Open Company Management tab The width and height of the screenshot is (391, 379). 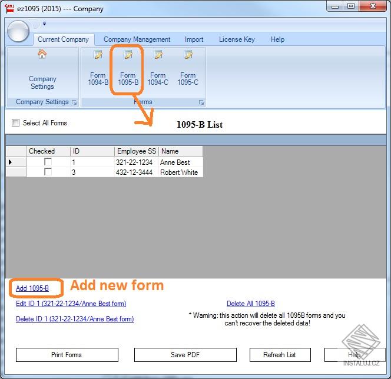pos(137,39)
